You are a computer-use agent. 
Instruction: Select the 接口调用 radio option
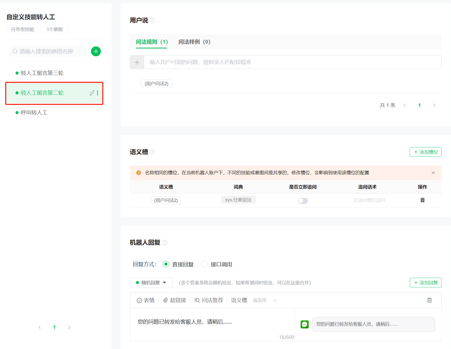[x=205, y=264]
